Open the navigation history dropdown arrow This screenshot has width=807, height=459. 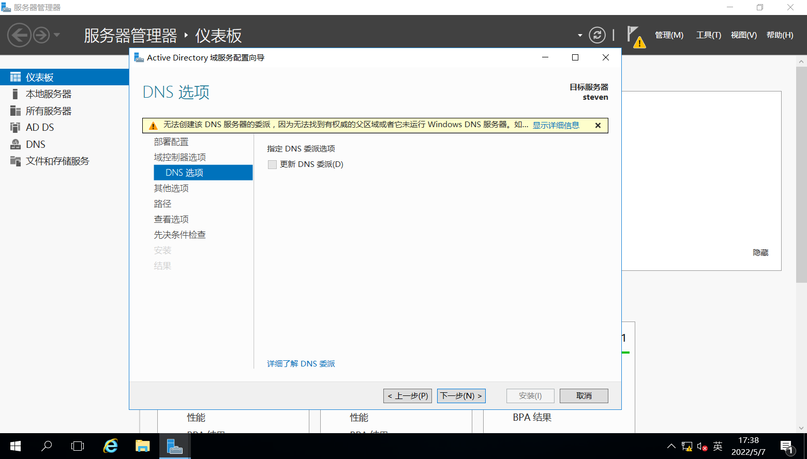(57, 35)
